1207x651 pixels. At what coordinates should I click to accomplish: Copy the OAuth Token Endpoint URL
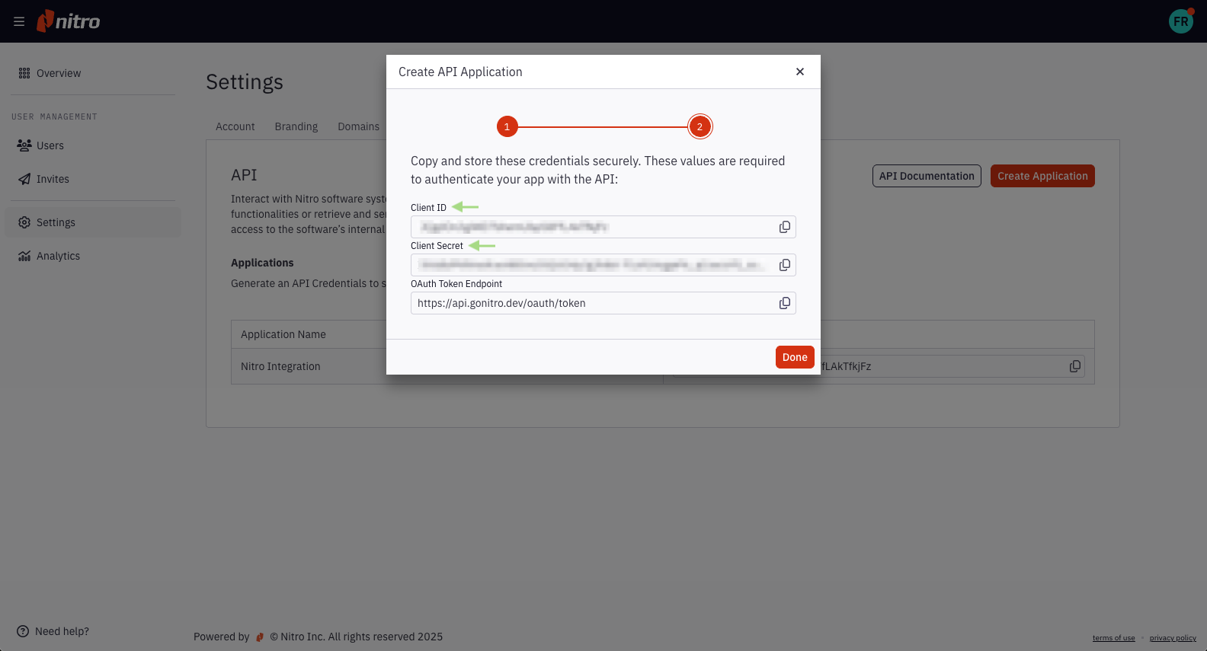[785, 303]
